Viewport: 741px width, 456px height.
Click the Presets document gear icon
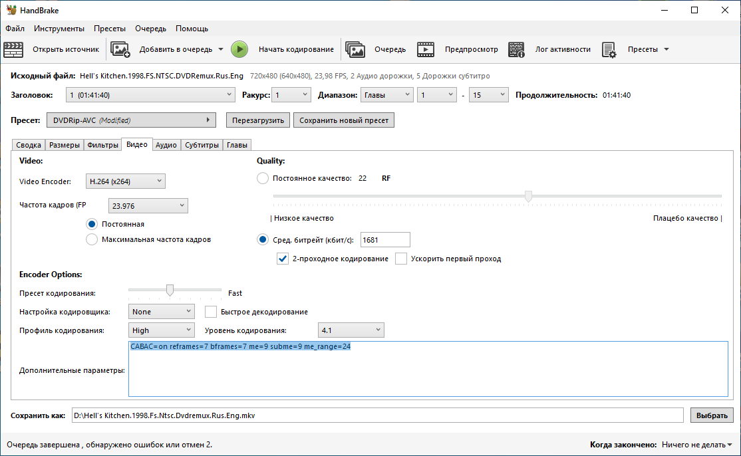point(609,49)
